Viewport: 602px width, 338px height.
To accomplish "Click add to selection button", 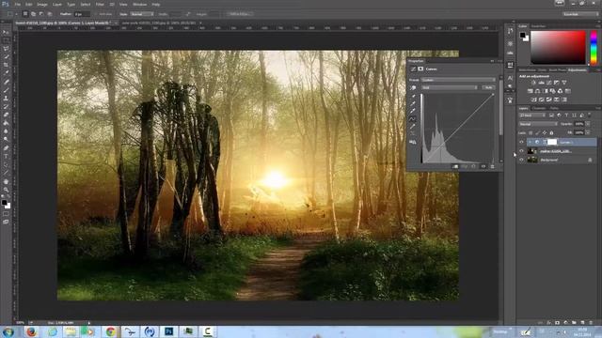I will 34,14.
